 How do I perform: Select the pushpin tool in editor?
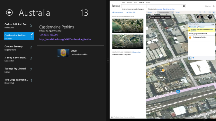193,58
